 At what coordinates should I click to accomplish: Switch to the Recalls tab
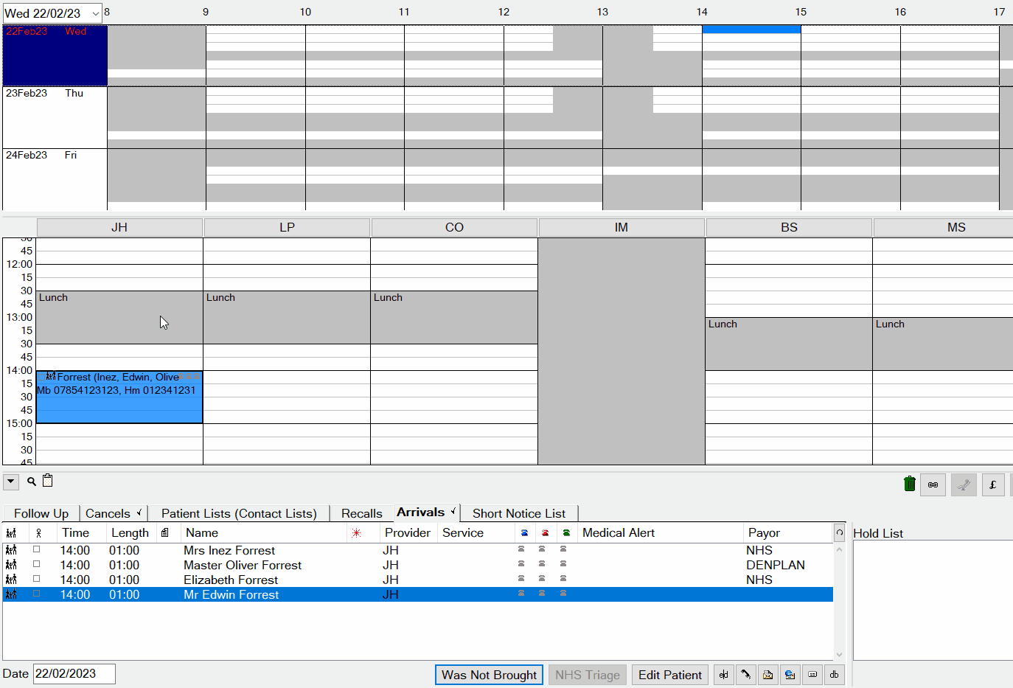pos(361,513)
